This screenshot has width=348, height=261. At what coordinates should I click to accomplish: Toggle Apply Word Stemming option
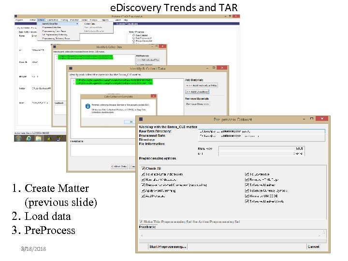[143, 190]
